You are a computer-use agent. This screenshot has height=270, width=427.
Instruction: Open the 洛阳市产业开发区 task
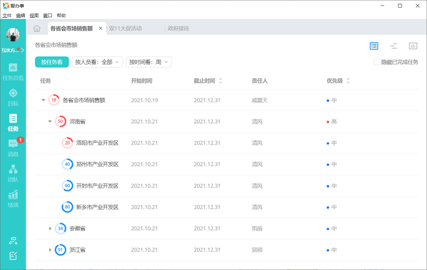coord(97,143)
